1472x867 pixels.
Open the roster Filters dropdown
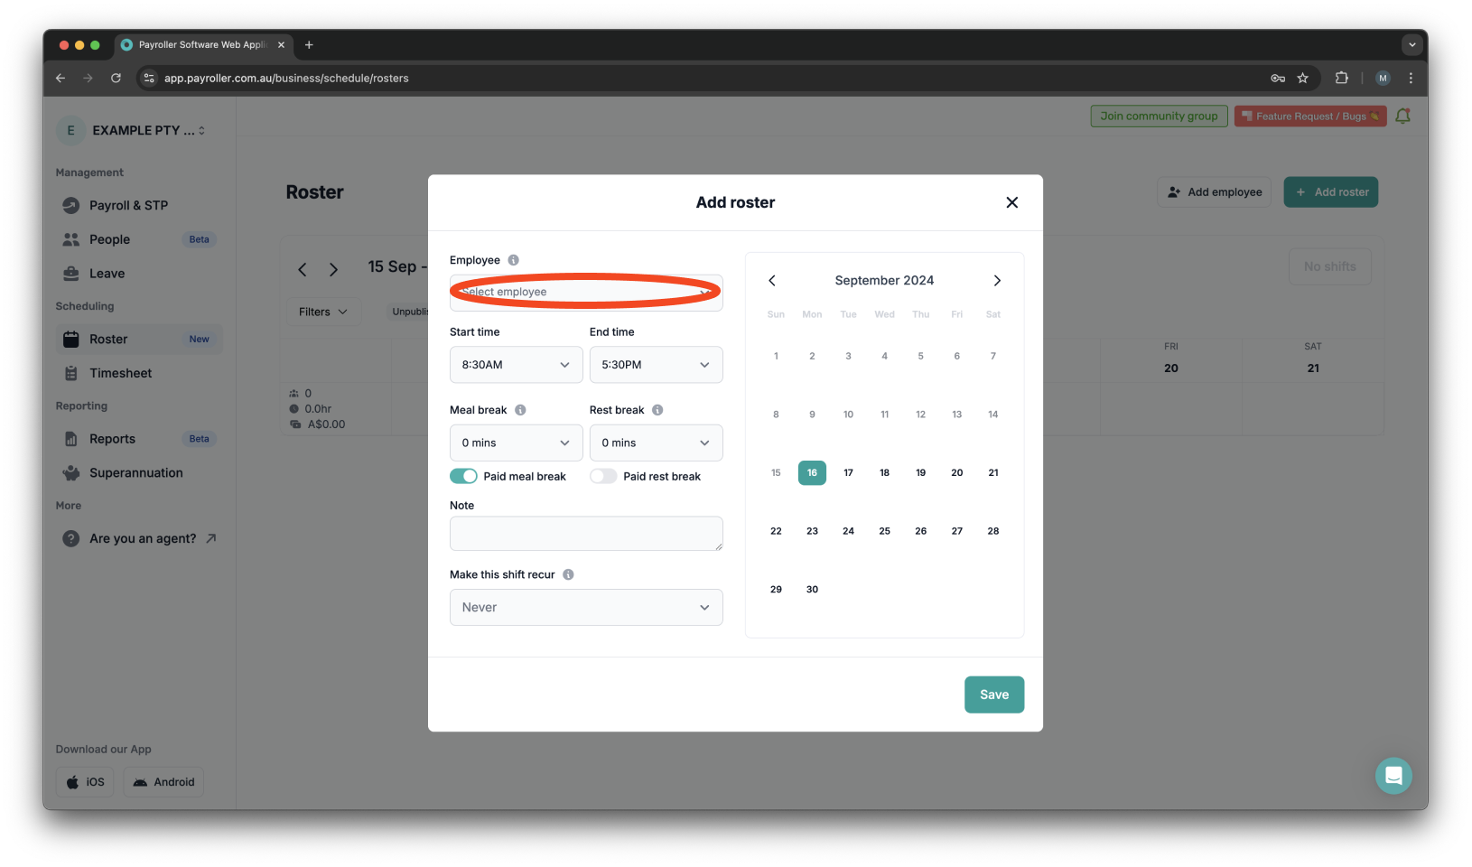[323, 312]
